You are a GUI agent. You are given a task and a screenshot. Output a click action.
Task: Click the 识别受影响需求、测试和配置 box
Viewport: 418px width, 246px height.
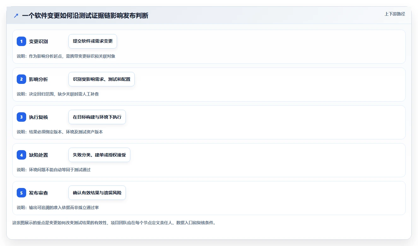coord(102,79)
